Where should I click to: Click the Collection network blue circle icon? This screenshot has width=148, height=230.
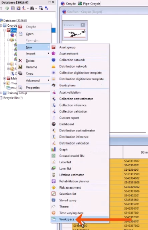53,60
